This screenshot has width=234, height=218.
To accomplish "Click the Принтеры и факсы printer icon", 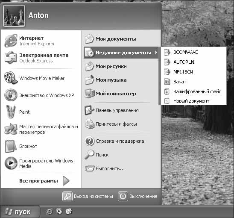I will coord(89,124).
